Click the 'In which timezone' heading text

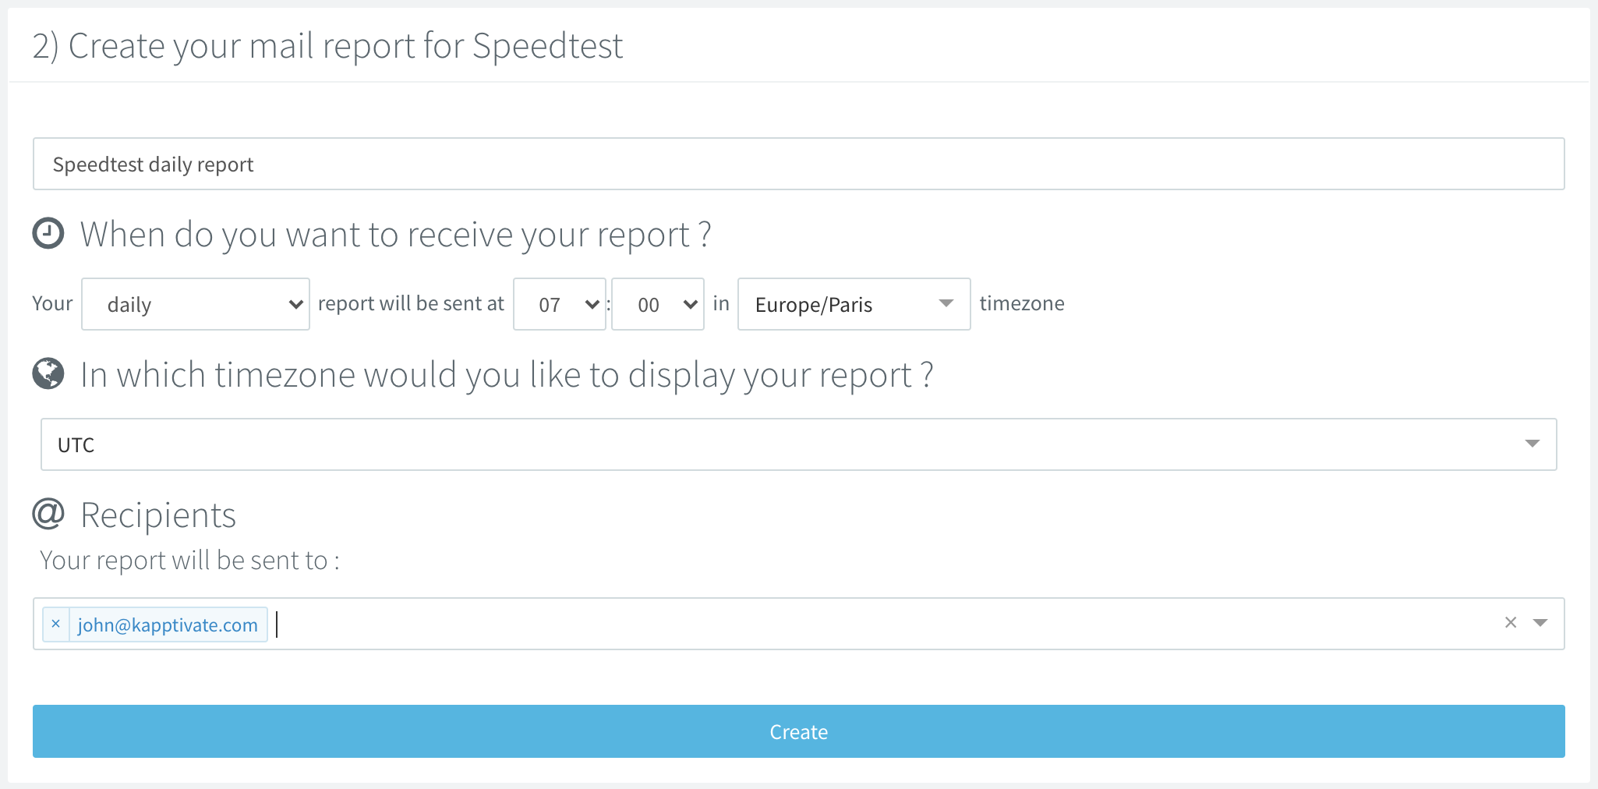pos(507,374)
